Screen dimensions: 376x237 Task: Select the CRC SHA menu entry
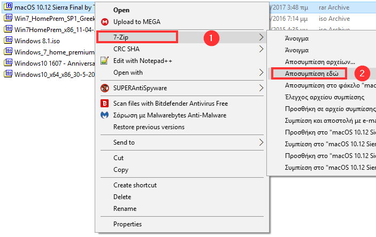(126, 49)
